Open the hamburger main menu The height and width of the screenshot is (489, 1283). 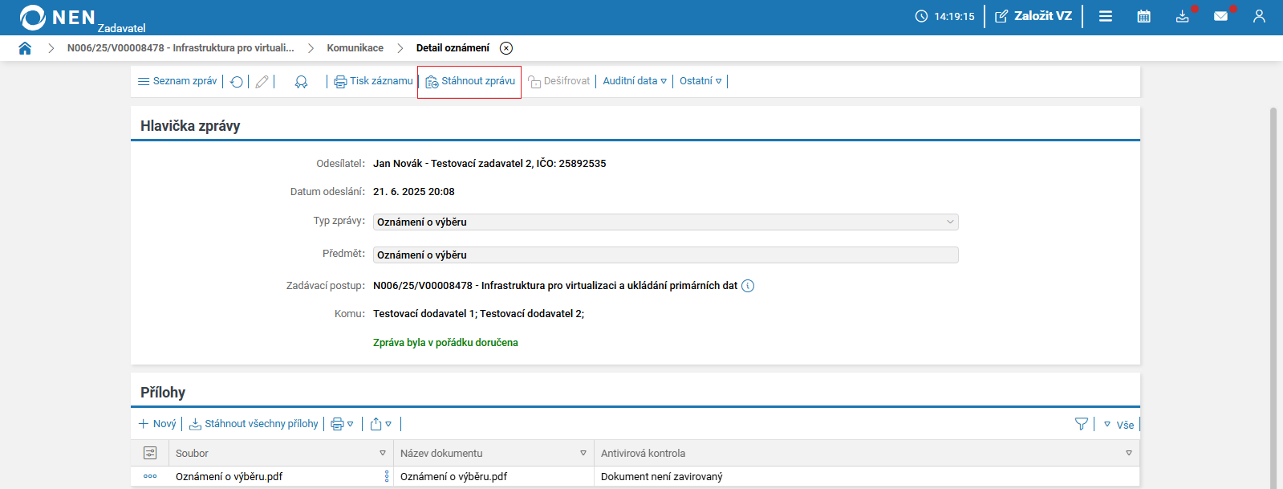1105,16
